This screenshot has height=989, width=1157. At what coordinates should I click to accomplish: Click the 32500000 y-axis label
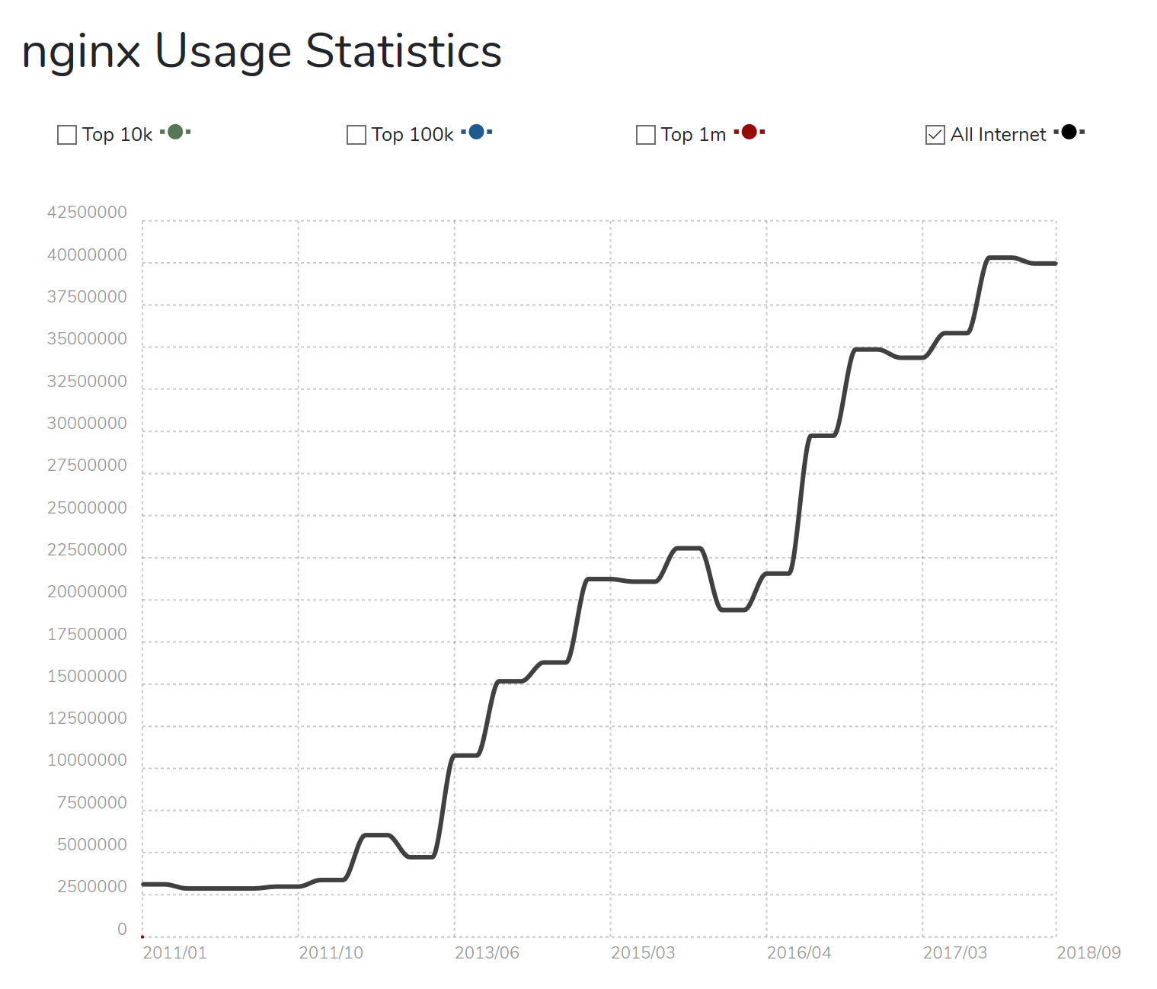click(x=87, y=382)
